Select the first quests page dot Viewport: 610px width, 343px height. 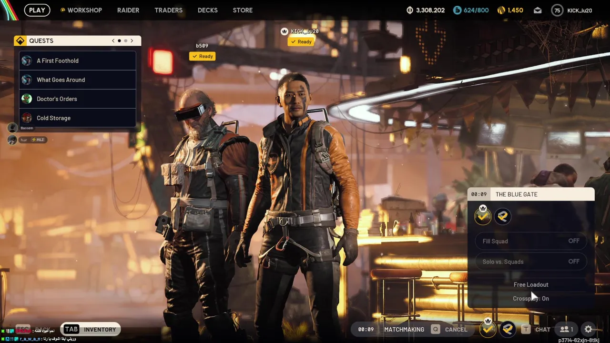(119, 40)
